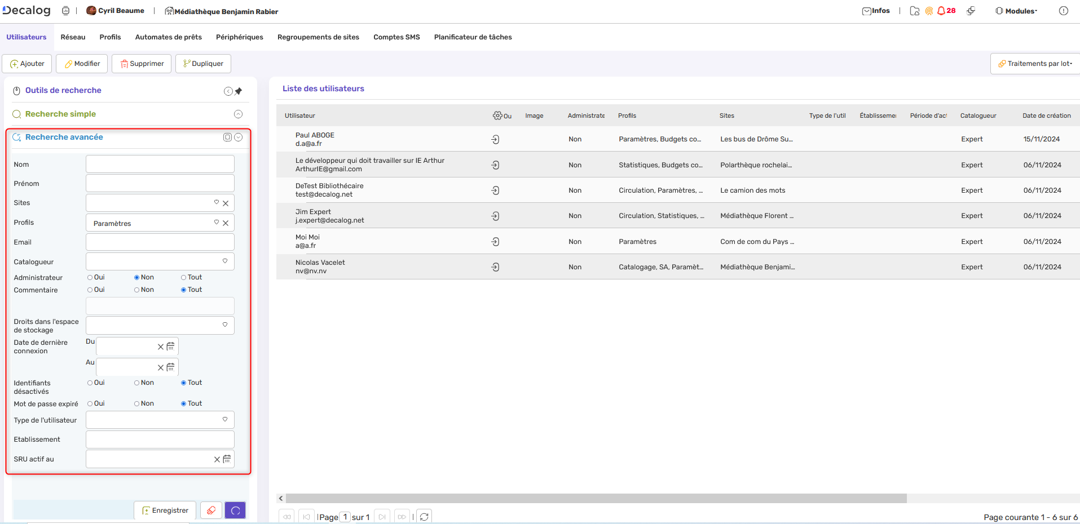Switch to the Planificateur de tâches tab
1080x524 pixels.
(x=473, y=37)
